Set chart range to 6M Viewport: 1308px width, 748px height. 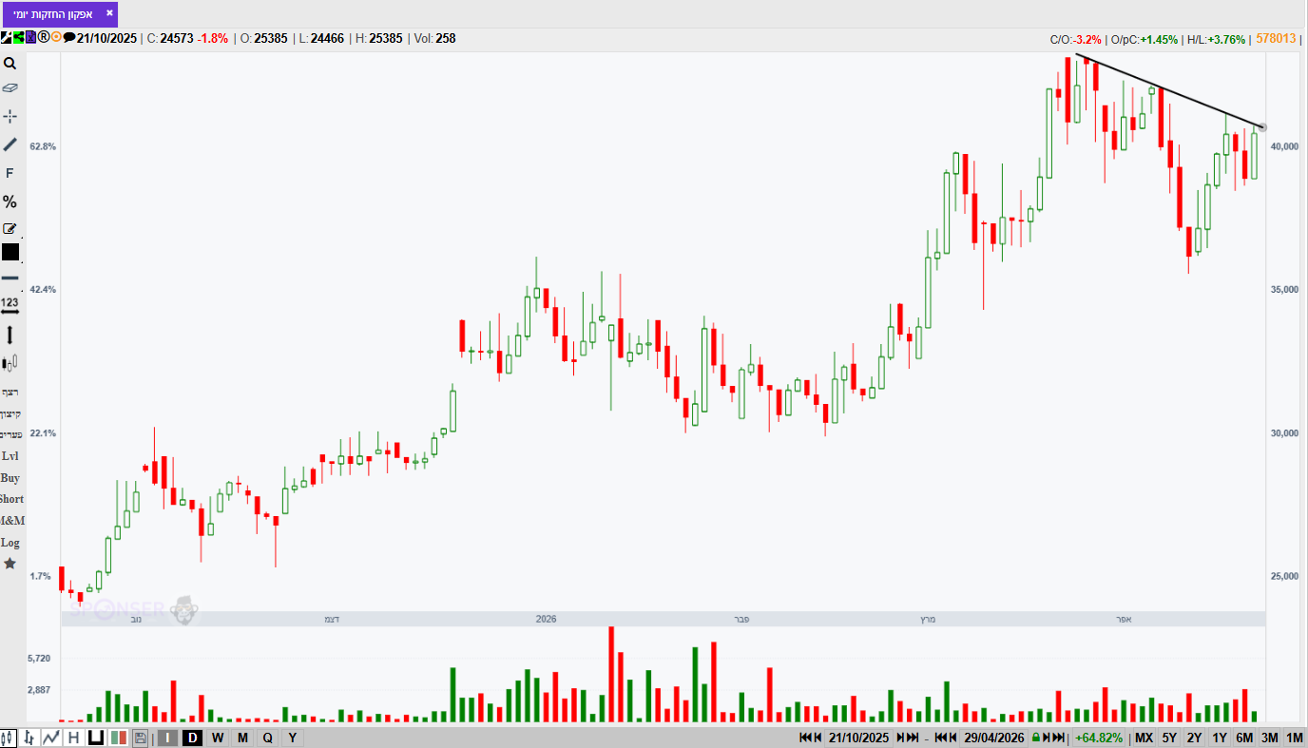pyautogui.click(x=1244, y=738)
